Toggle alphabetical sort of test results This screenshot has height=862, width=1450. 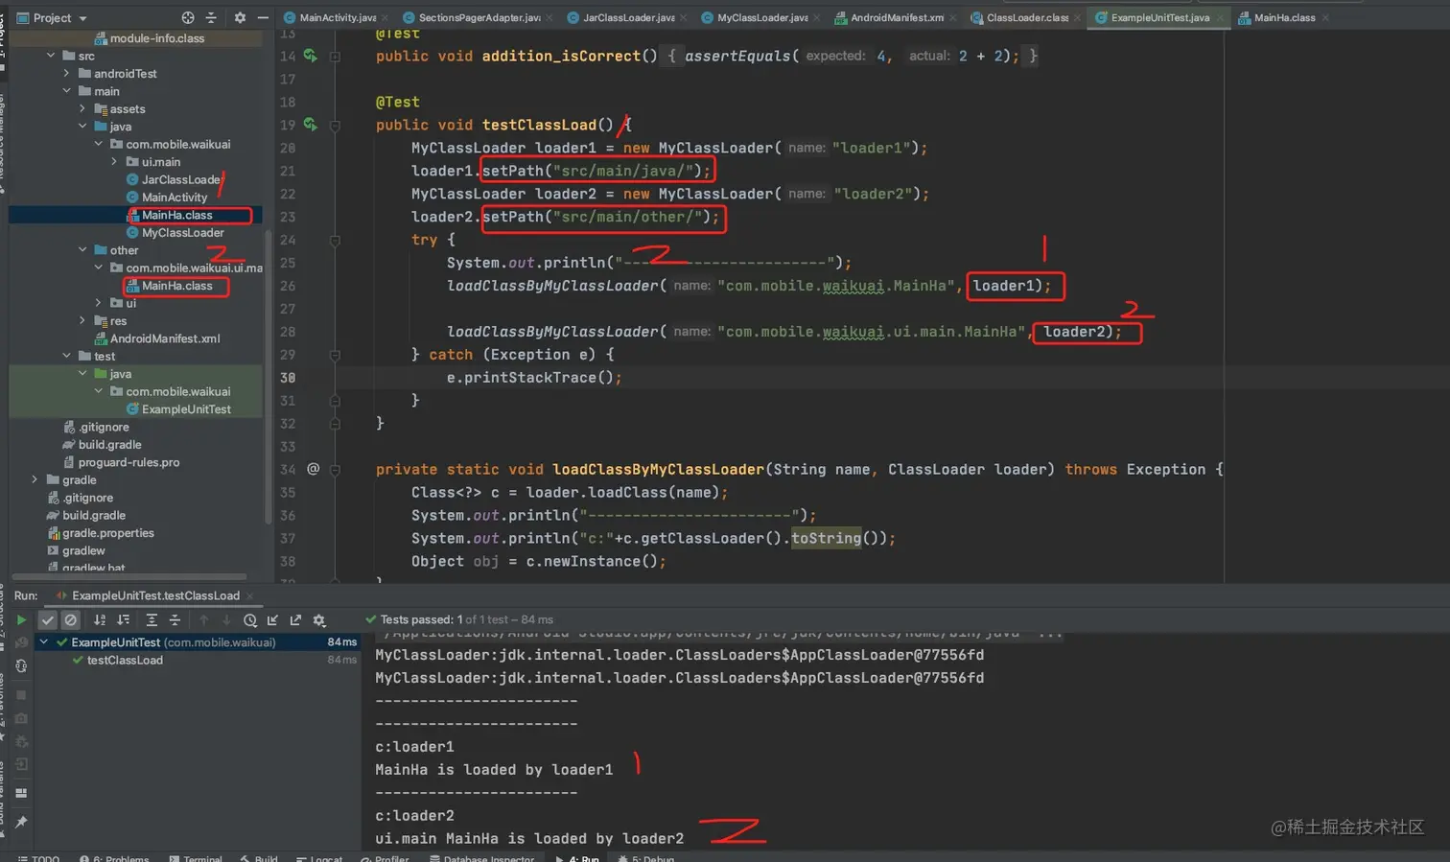point(100,620)
